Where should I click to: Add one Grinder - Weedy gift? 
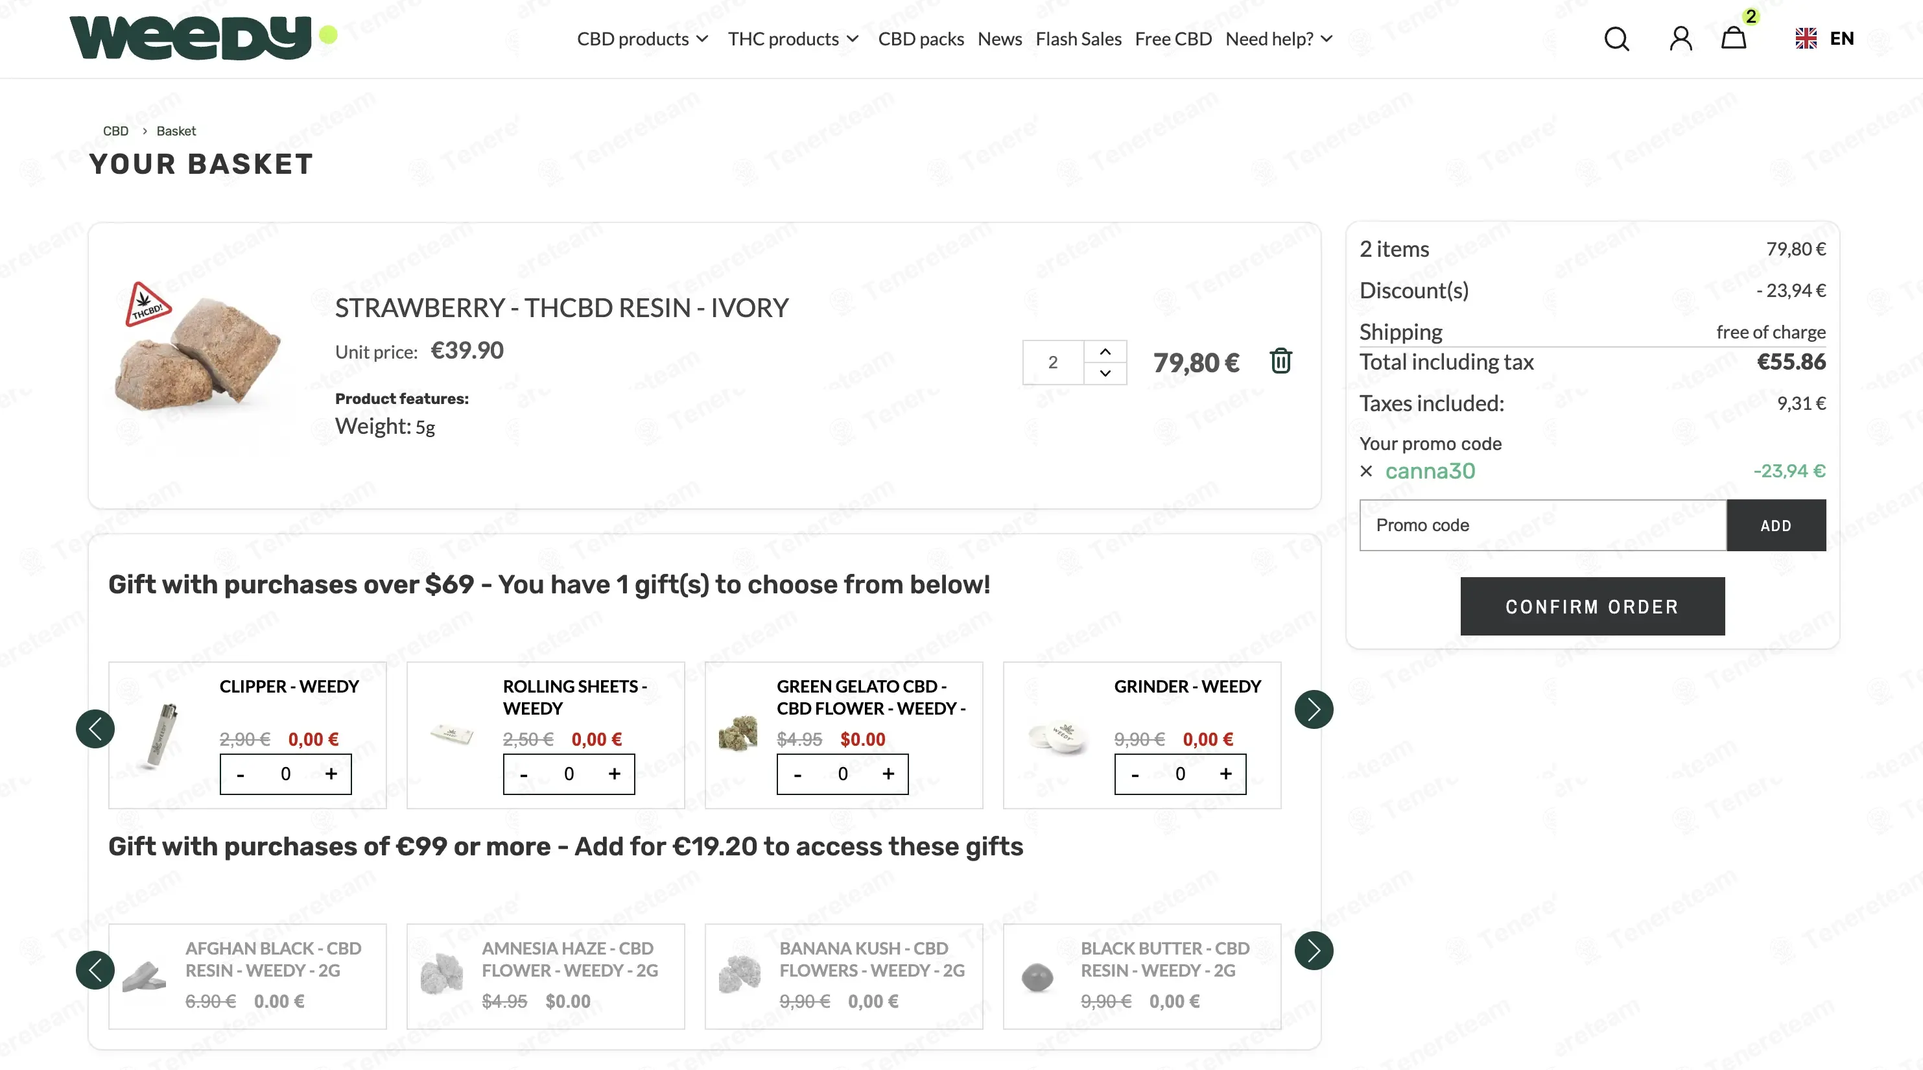[1225, 774]
